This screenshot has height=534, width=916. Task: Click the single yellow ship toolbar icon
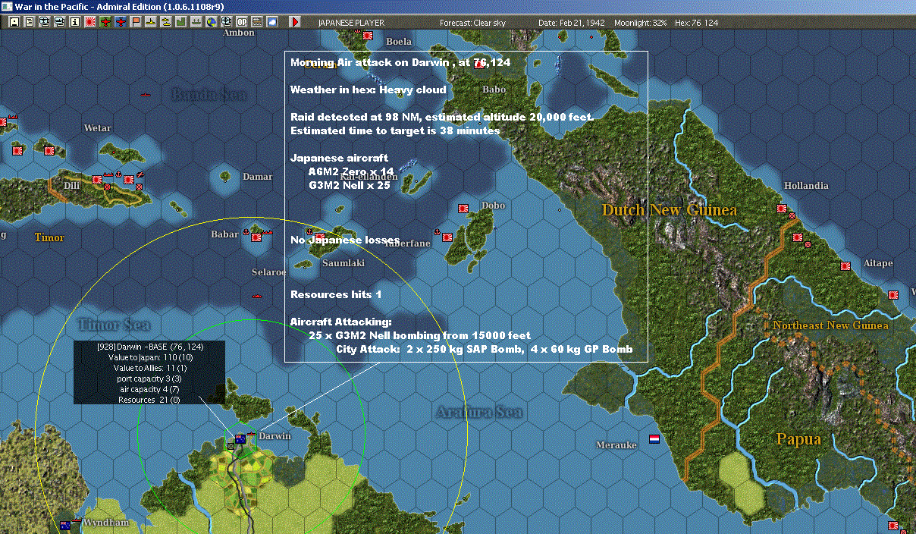(x=151, y=22)
